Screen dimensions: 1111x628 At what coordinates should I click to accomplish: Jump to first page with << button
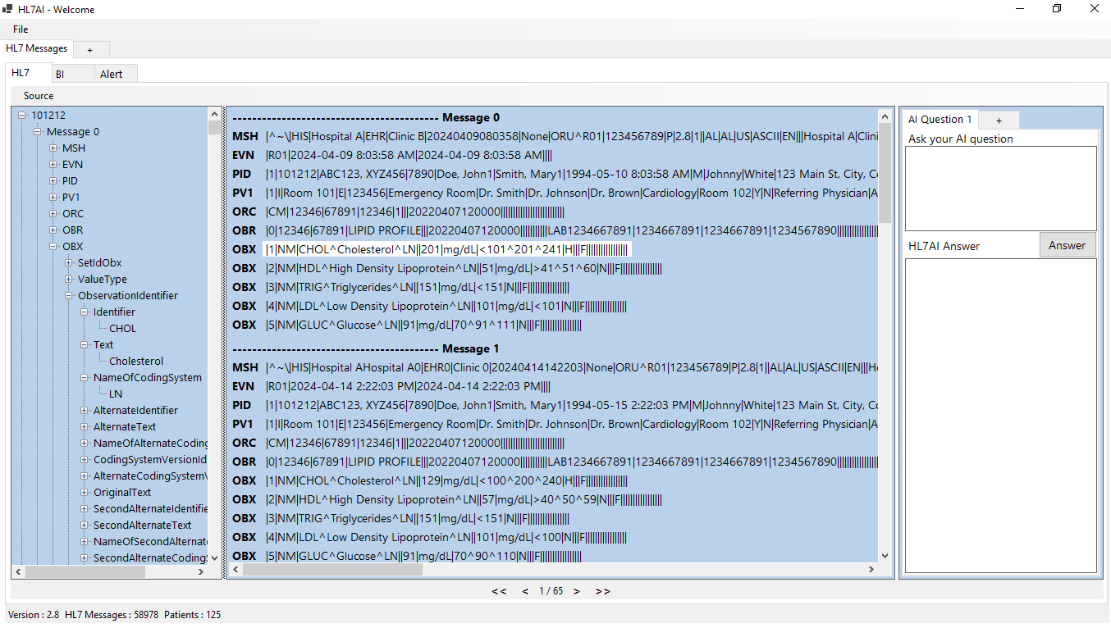(x=499, y=591)
